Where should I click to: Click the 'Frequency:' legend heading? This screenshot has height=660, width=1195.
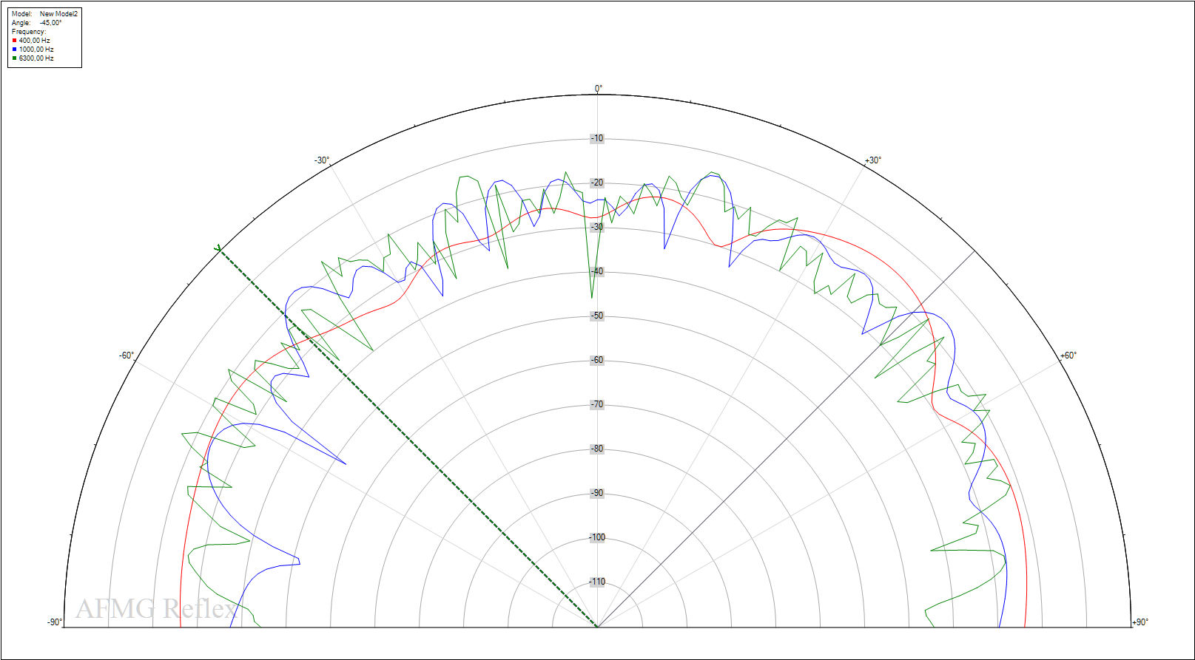point(29,32)
